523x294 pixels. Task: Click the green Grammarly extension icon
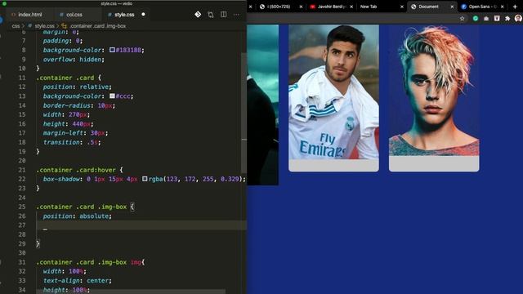click(x=476, y=19)
